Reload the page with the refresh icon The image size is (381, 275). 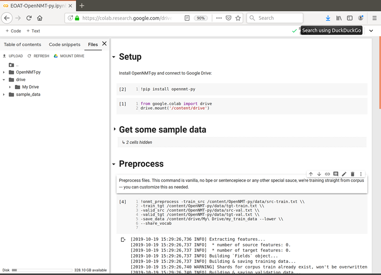click(x=29, y=18)
